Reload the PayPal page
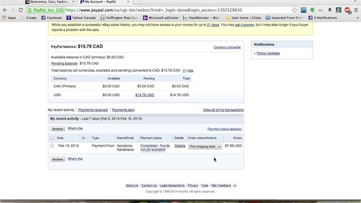Image resolution: width=361 pixels, height=203 pixels. click(x=21, y=10)
